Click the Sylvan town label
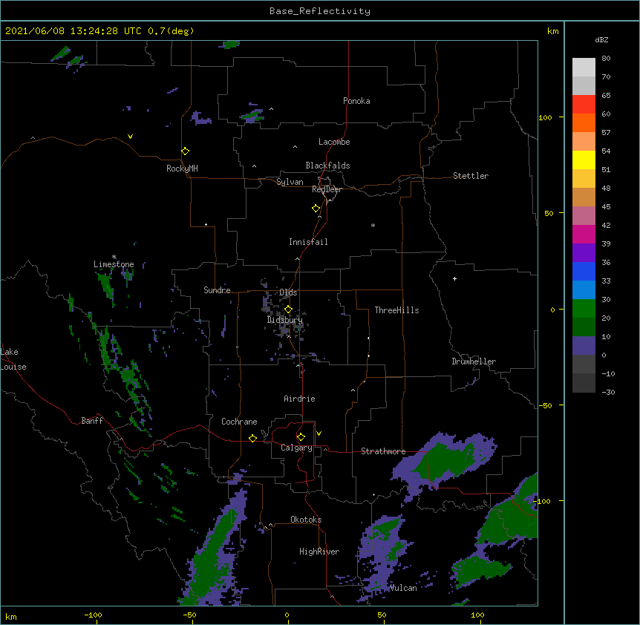The height and width of the screenshot is (625, 640). 290,182
